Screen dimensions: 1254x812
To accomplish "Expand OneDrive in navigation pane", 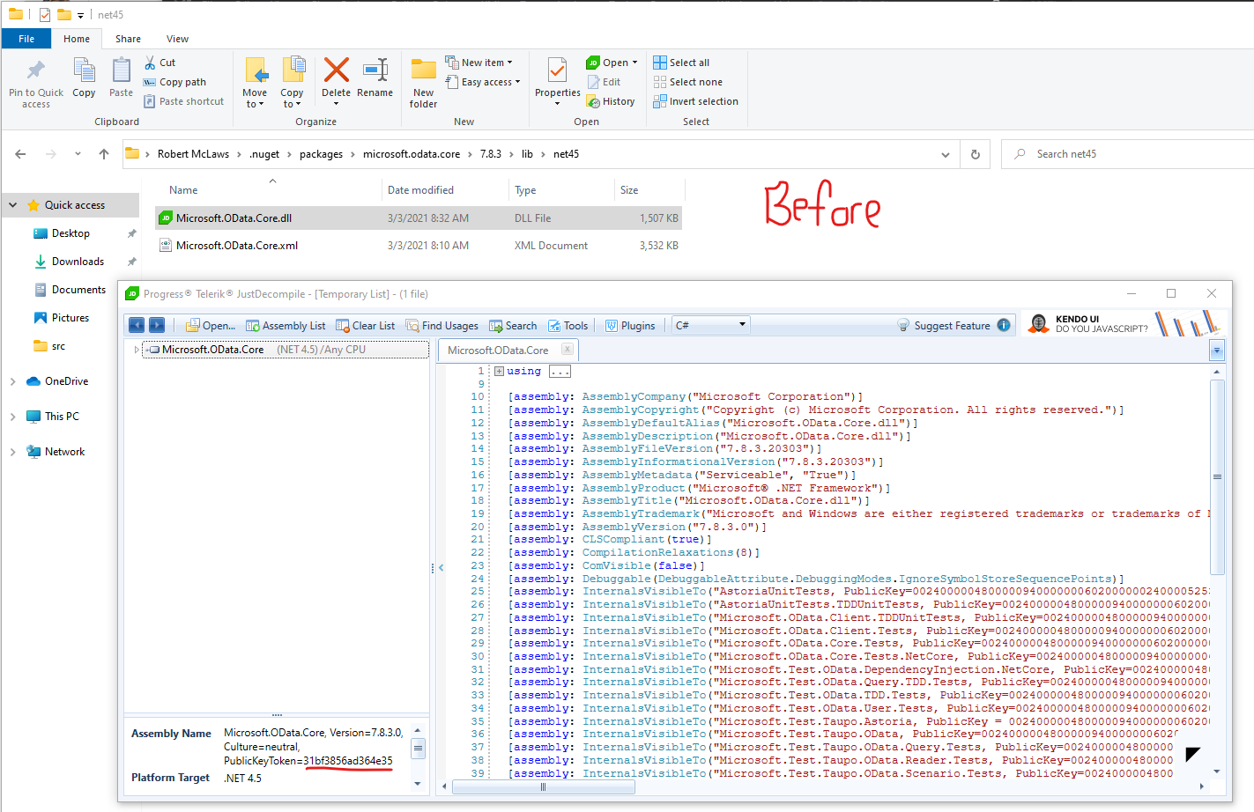I will click(x=12, y=381).
